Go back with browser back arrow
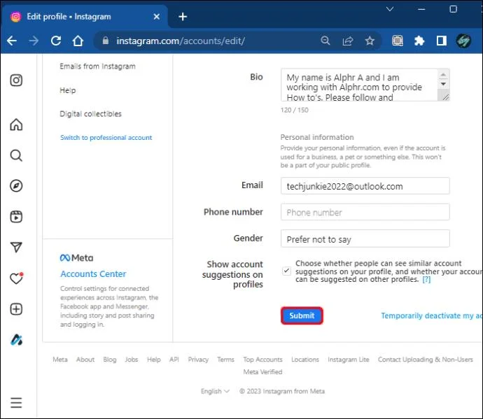Viewport: 483px width, 419px height. point(12,41)
